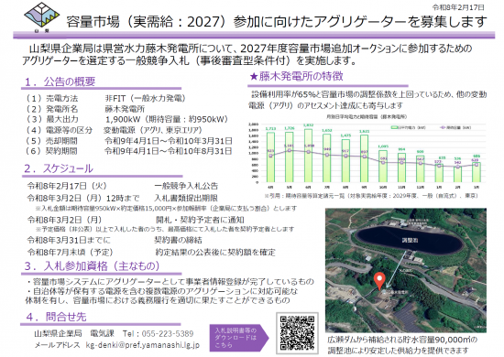
Task: Click the tallest green bar for 6月
Action: (x=308, y=156)
